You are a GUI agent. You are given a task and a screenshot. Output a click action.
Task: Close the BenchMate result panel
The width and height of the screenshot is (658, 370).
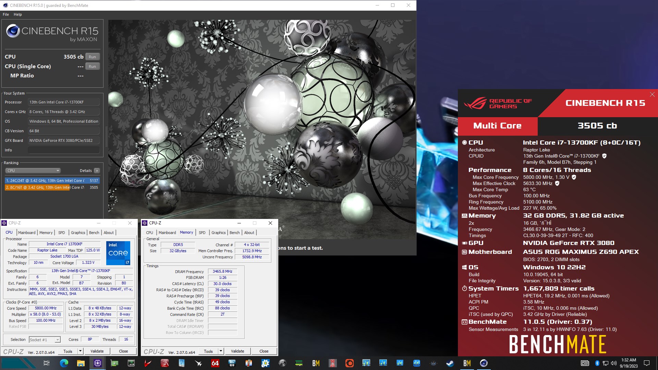(x=652, y=94)
